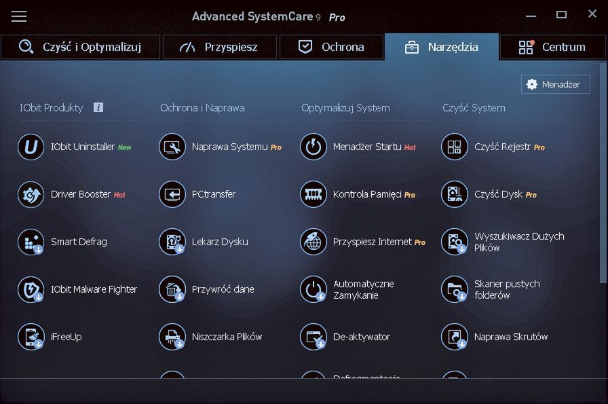Open the Driver Booster icon
Viewport: 608px width, 404px height.
31,194
